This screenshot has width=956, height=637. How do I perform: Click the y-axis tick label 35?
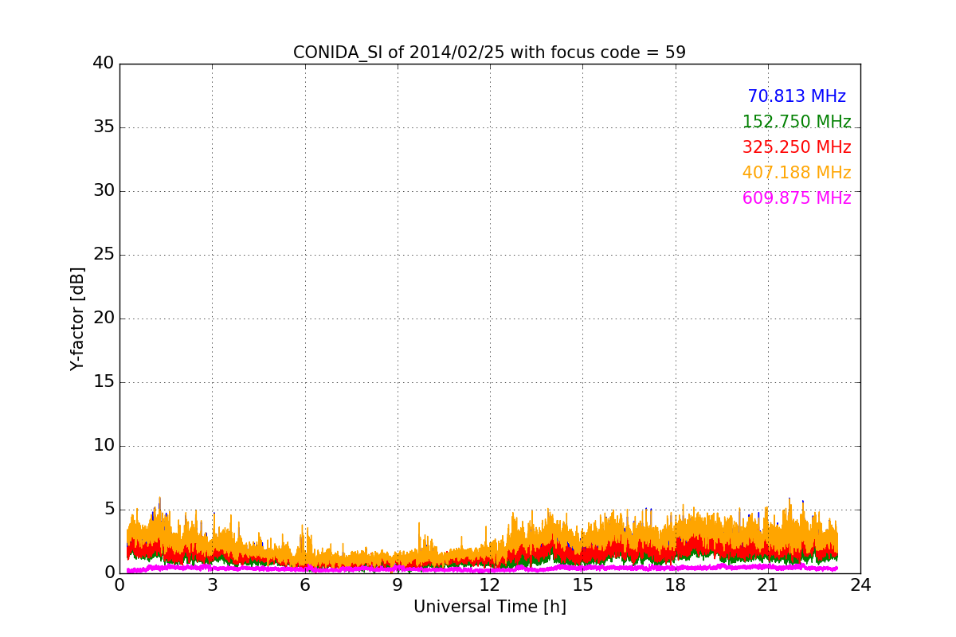point(104,127)
